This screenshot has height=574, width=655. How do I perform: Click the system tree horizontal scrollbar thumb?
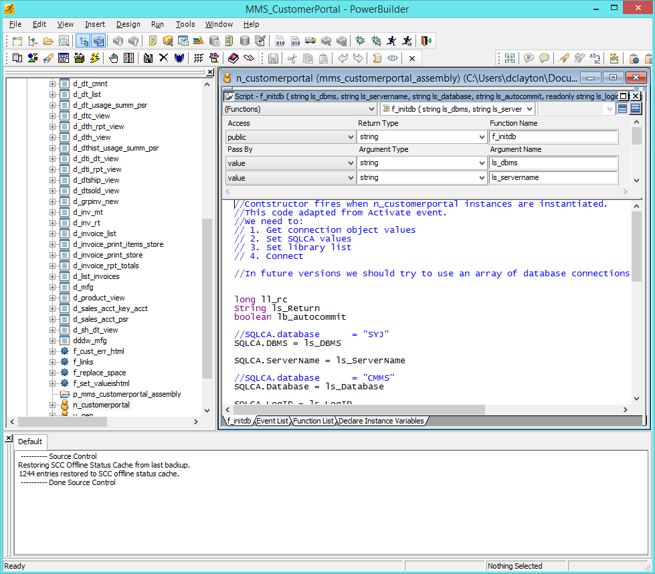[63, 422]
